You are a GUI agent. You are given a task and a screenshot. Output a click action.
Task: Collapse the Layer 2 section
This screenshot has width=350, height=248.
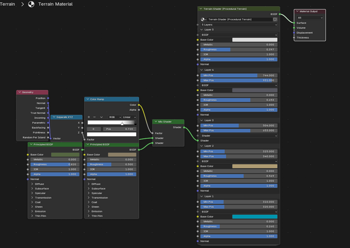(201, 146)
